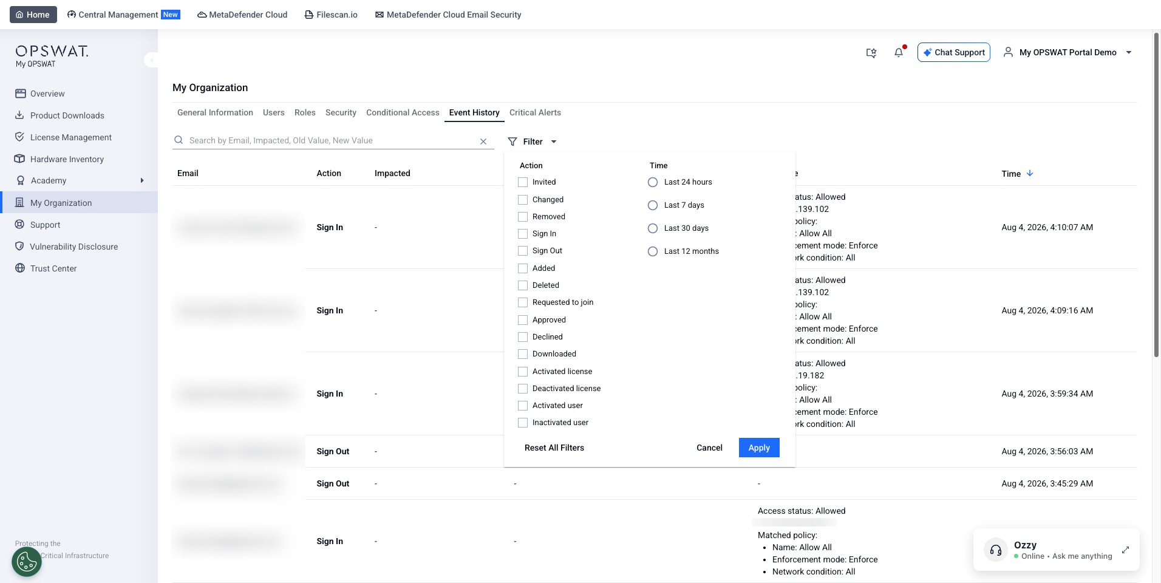Check the Requested to join checkbox

coord(523,302)
